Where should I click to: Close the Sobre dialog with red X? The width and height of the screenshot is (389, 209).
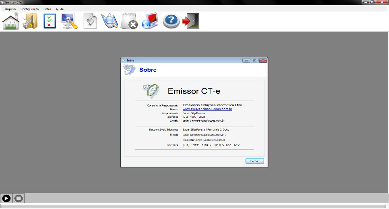click(263, 61)
